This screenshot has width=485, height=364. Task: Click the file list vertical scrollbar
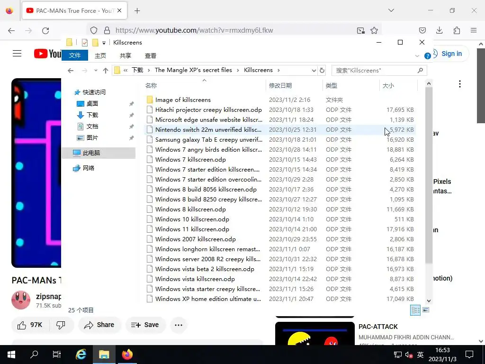coord(429,175)
